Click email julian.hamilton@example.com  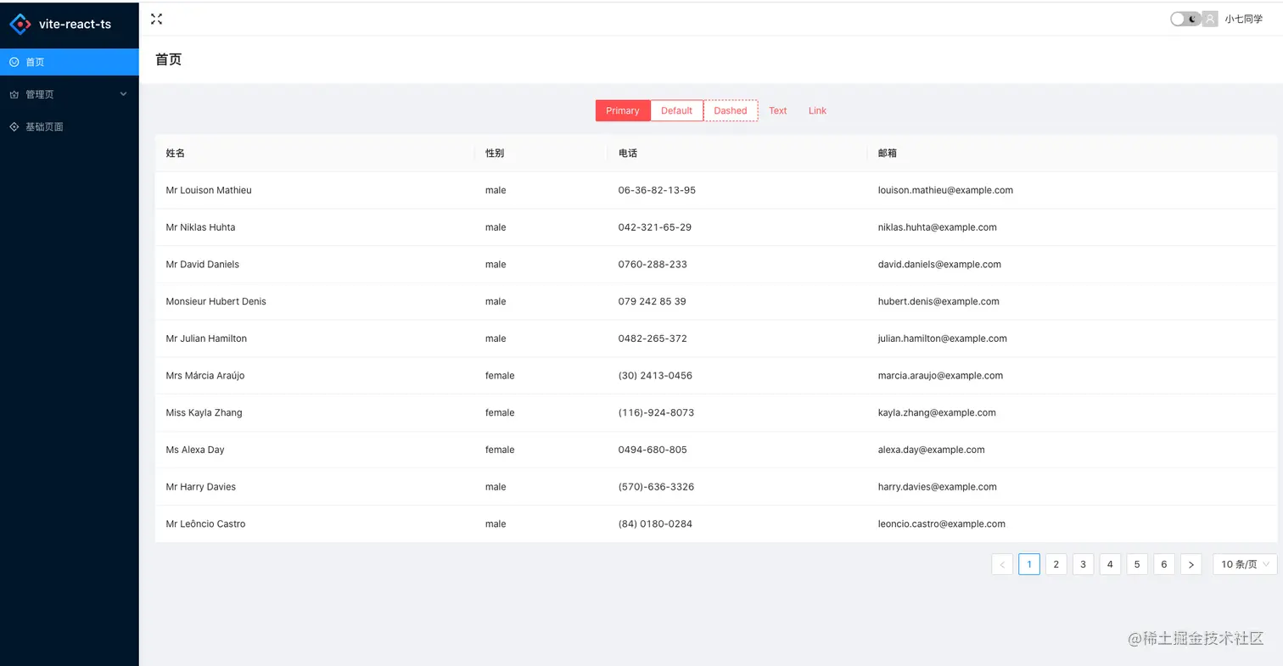pos(943,339)
